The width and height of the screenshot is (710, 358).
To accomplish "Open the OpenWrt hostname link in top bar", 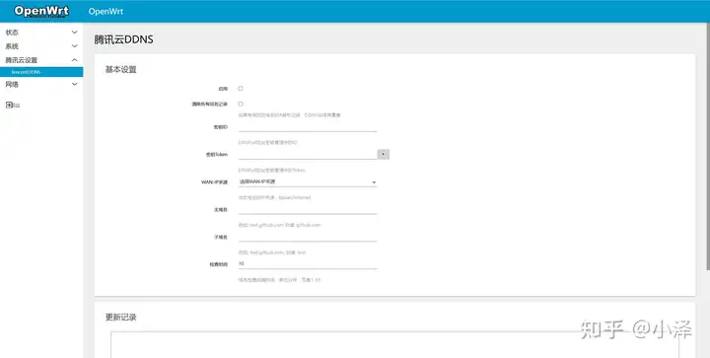I will point(106,11).
